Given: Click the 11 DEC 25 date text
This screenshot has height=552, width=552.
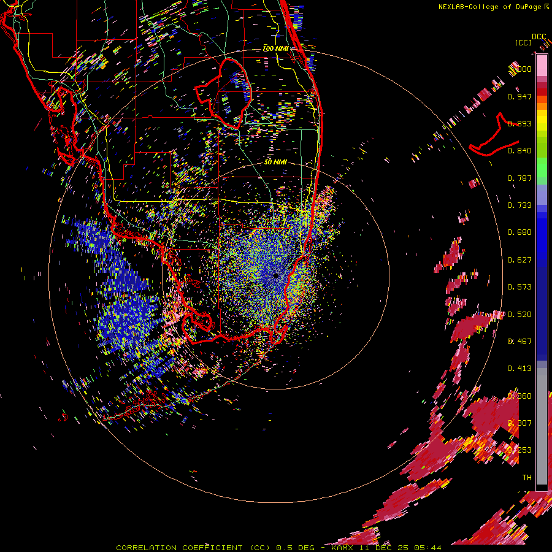Looking at the screenshot, I should click(x=383, y=548).
